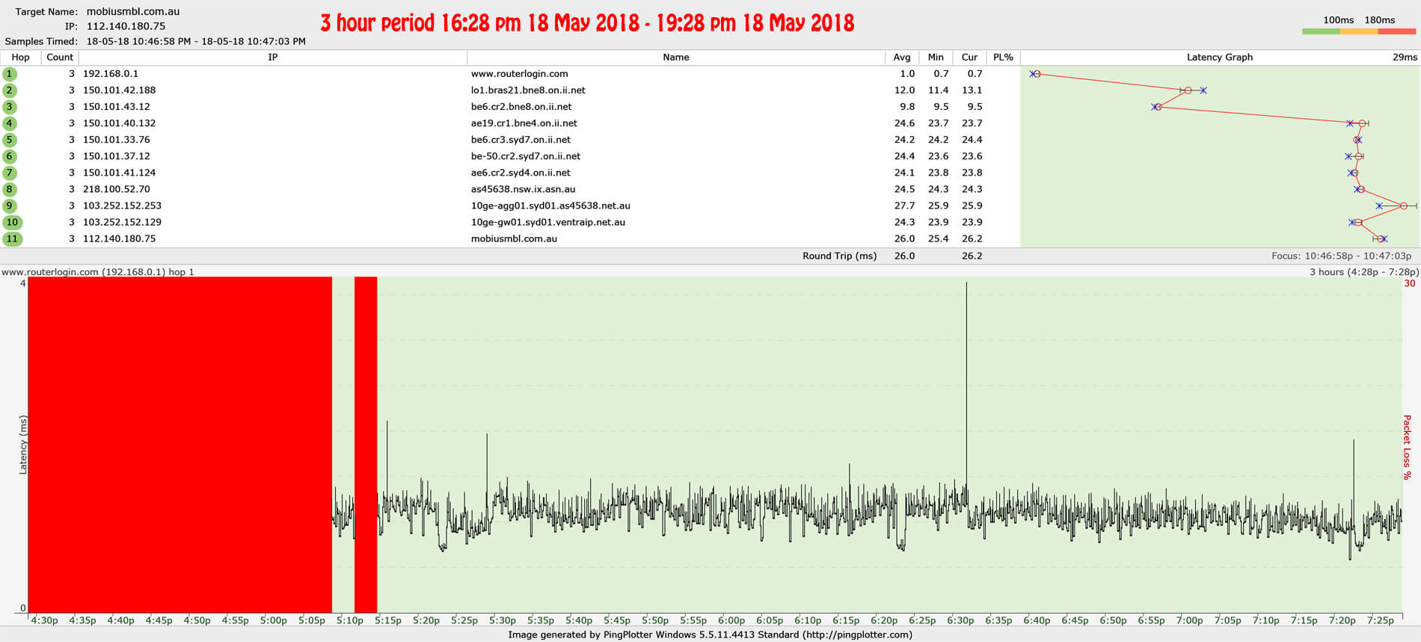Image resolution: width=1421 pixels, height=642 pixels.
Task: Click the 3 hours (4:28p - 7:28p) label
Action: pyautogui.click(x=1364, y=272)
